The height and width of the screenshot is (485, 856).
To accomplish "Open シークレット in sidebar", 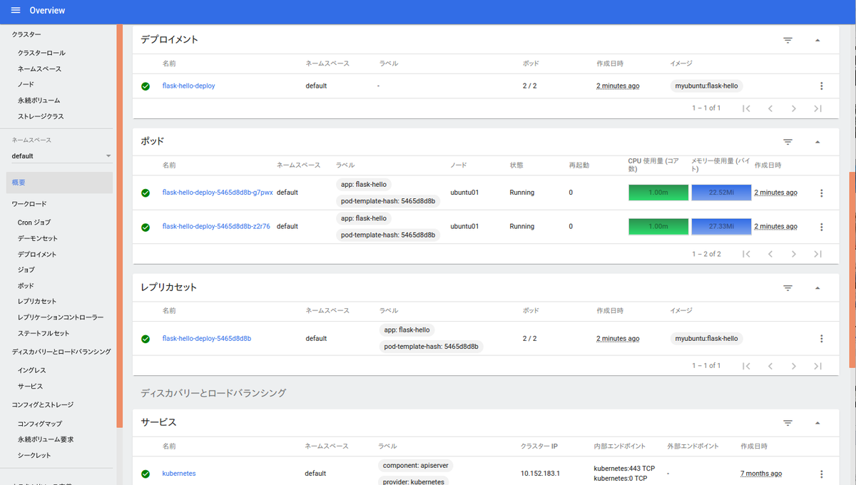I will click(34, 455).
